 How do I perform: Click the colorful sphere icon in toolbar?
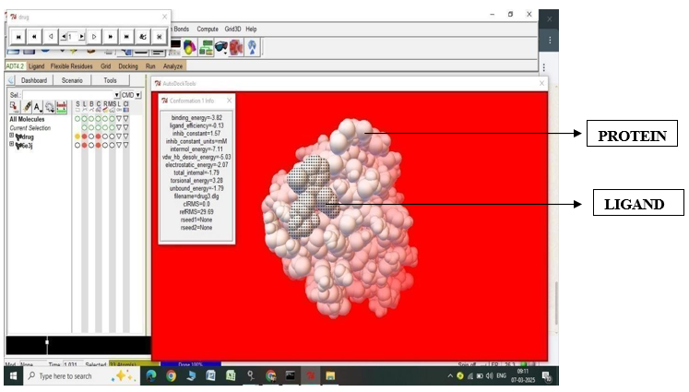189,47
